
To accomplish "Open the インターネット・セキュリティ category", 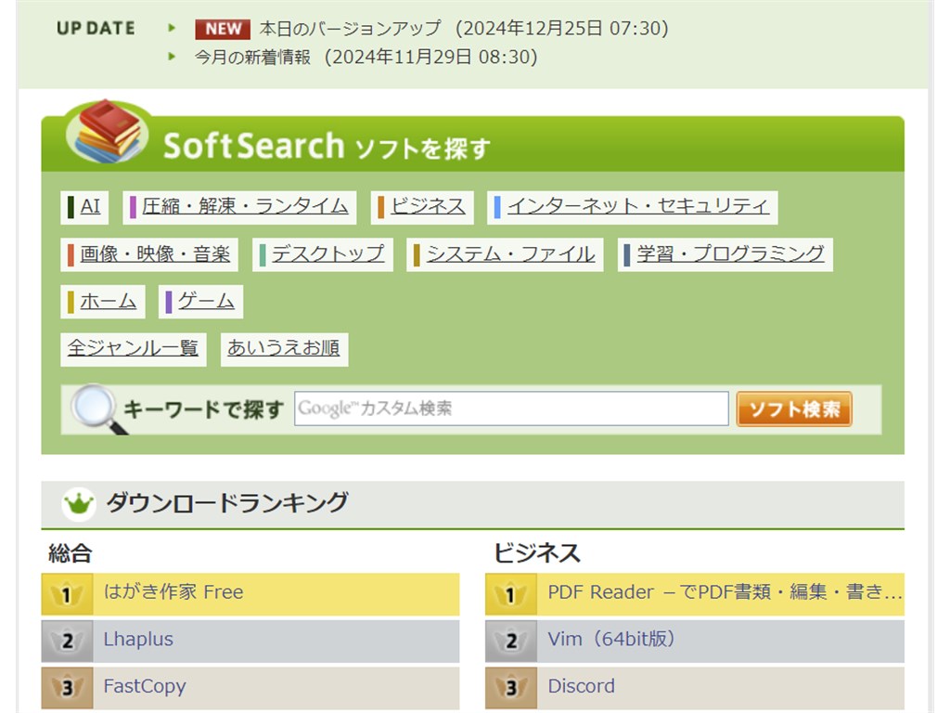I will pos(637,206).
